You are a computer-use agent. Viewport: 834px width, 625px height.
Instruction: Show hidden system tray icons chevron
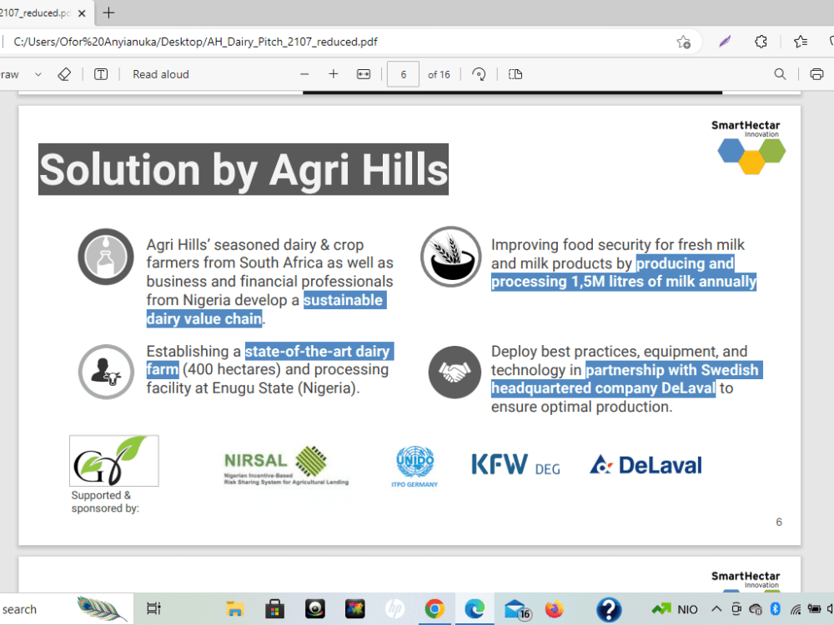[x=716, y=609]
